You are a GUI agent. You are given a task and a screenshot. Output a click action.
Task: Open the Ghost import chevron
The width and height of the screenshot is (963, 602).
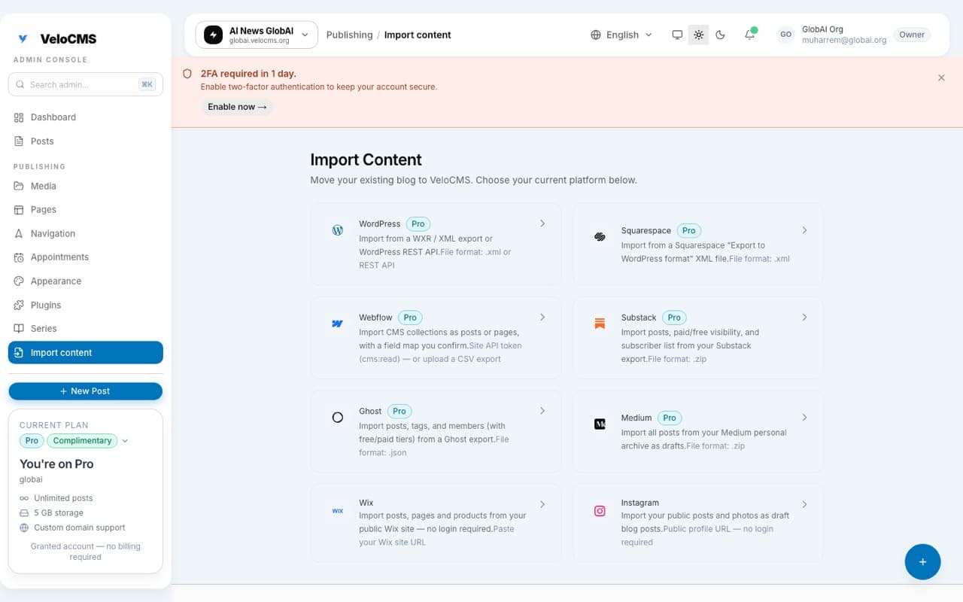tap(542, 411)
